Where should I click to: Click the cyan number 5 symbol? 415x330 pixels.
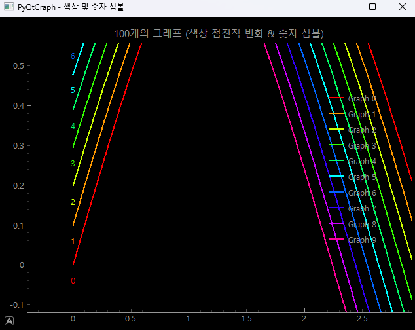[x=73, y=90]
